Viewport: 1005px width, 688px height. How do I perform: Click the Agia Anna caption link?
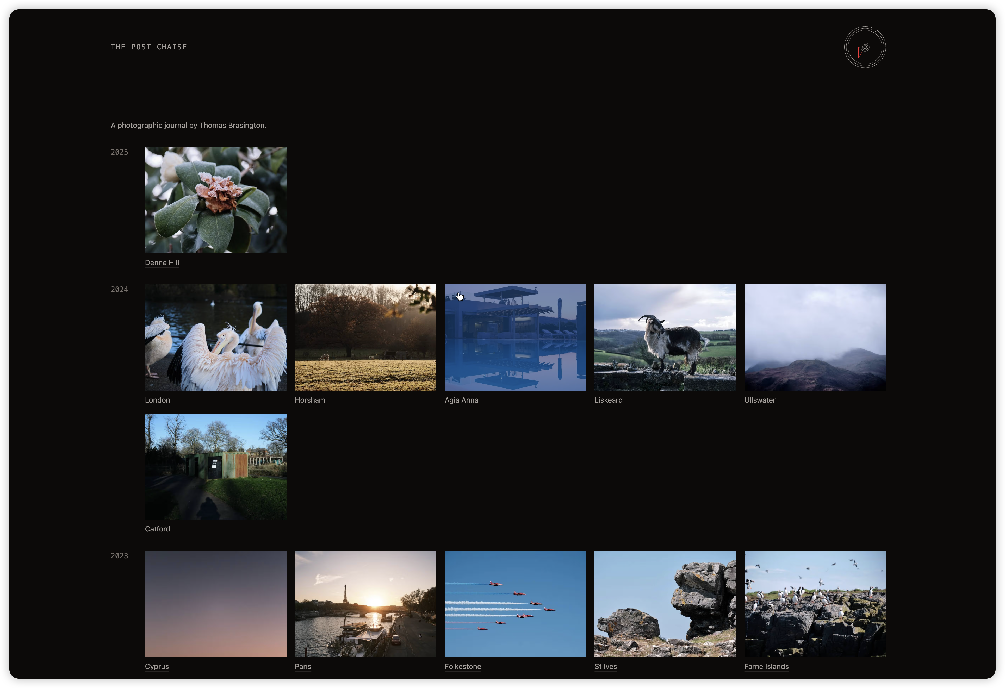tap(461, 400)
